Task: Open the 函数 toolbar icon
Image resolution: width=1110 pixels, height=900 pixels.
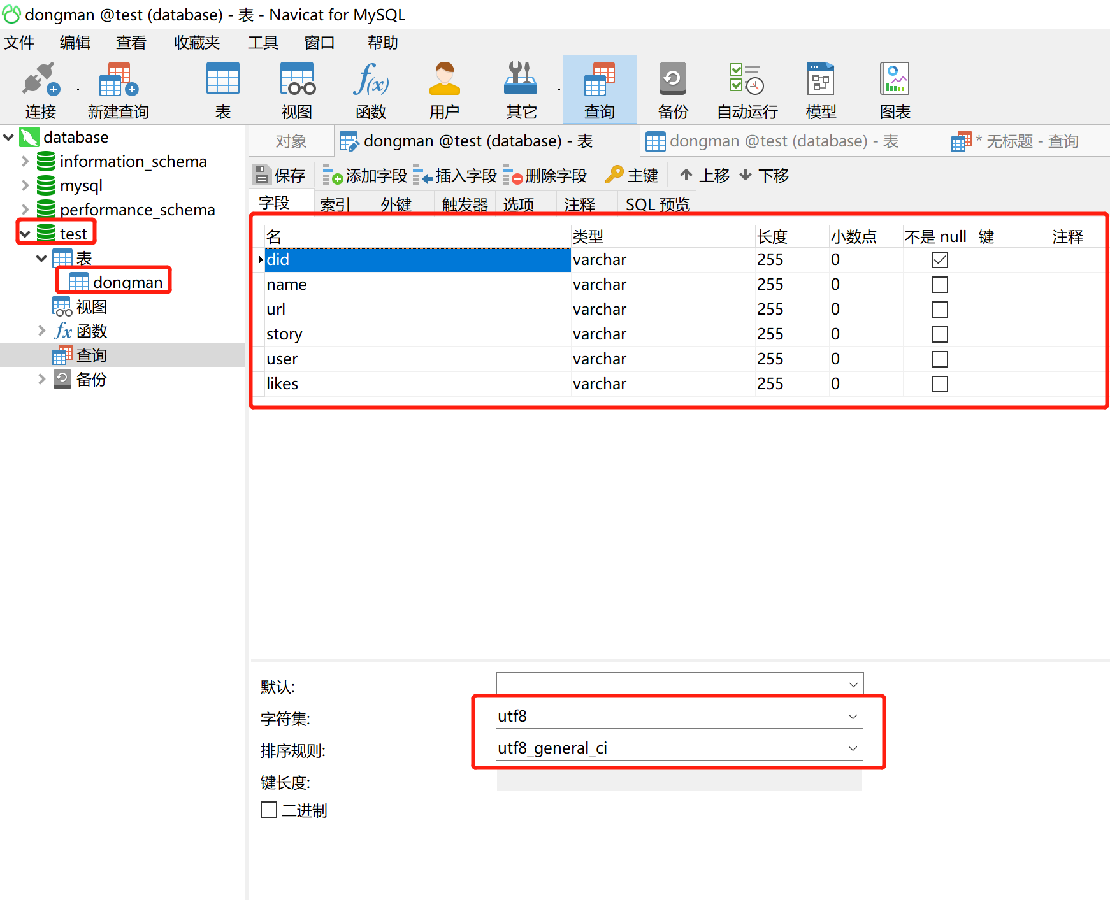Action: coord(370,89)
